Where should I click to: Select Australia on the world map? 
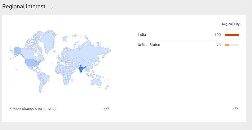tap(96, 82)
